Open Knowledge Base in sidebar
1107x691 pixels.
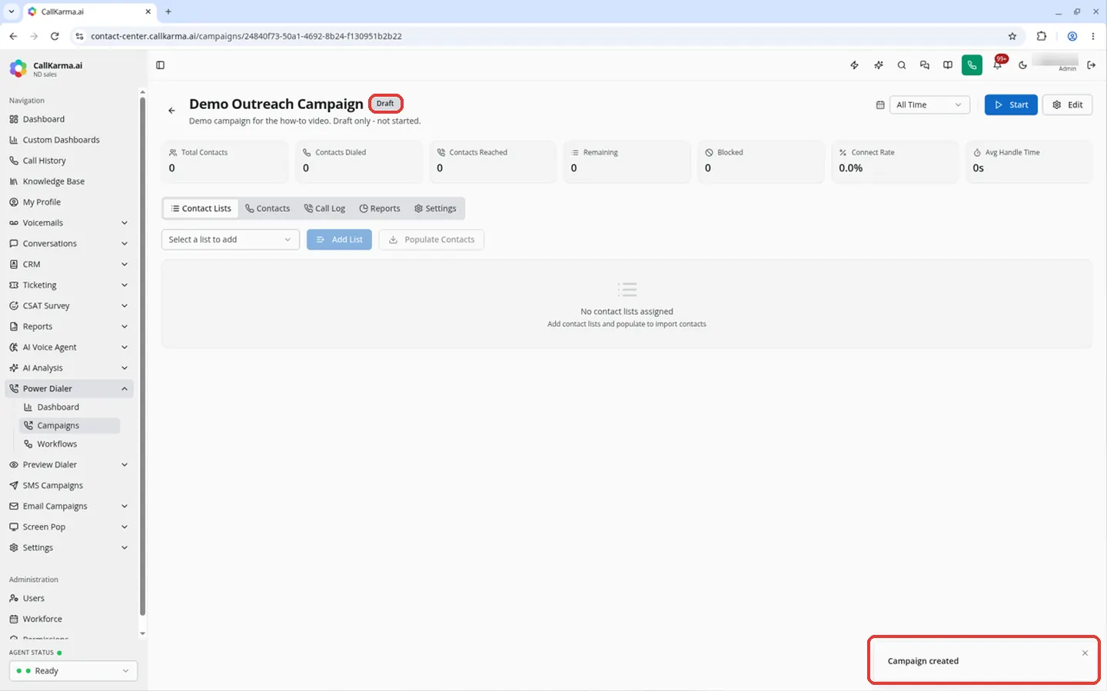pos(68,181)
